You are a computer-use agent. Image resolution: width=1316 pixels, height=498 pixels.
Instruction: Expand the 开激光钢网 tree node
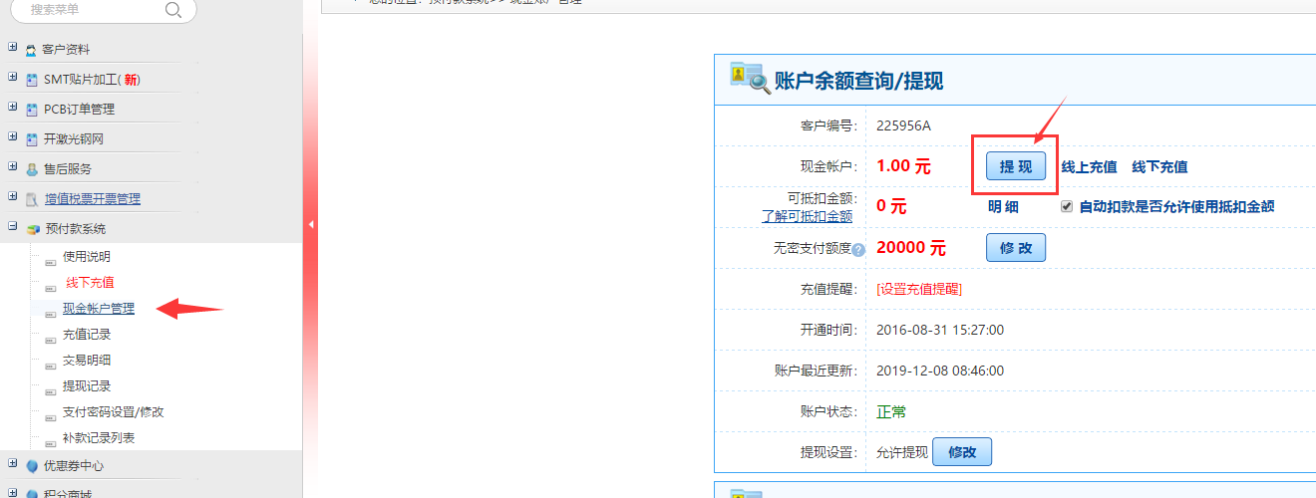coord(12,137)
